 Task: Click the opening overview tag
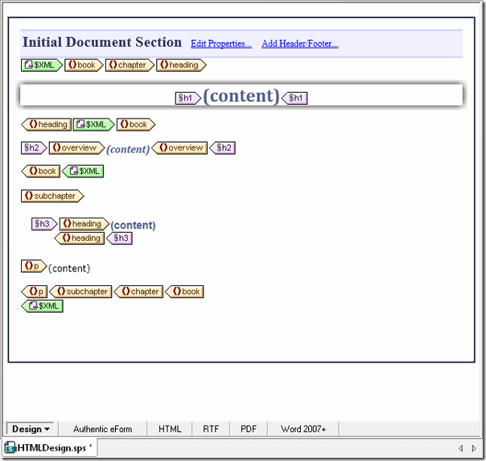(77, 147)
